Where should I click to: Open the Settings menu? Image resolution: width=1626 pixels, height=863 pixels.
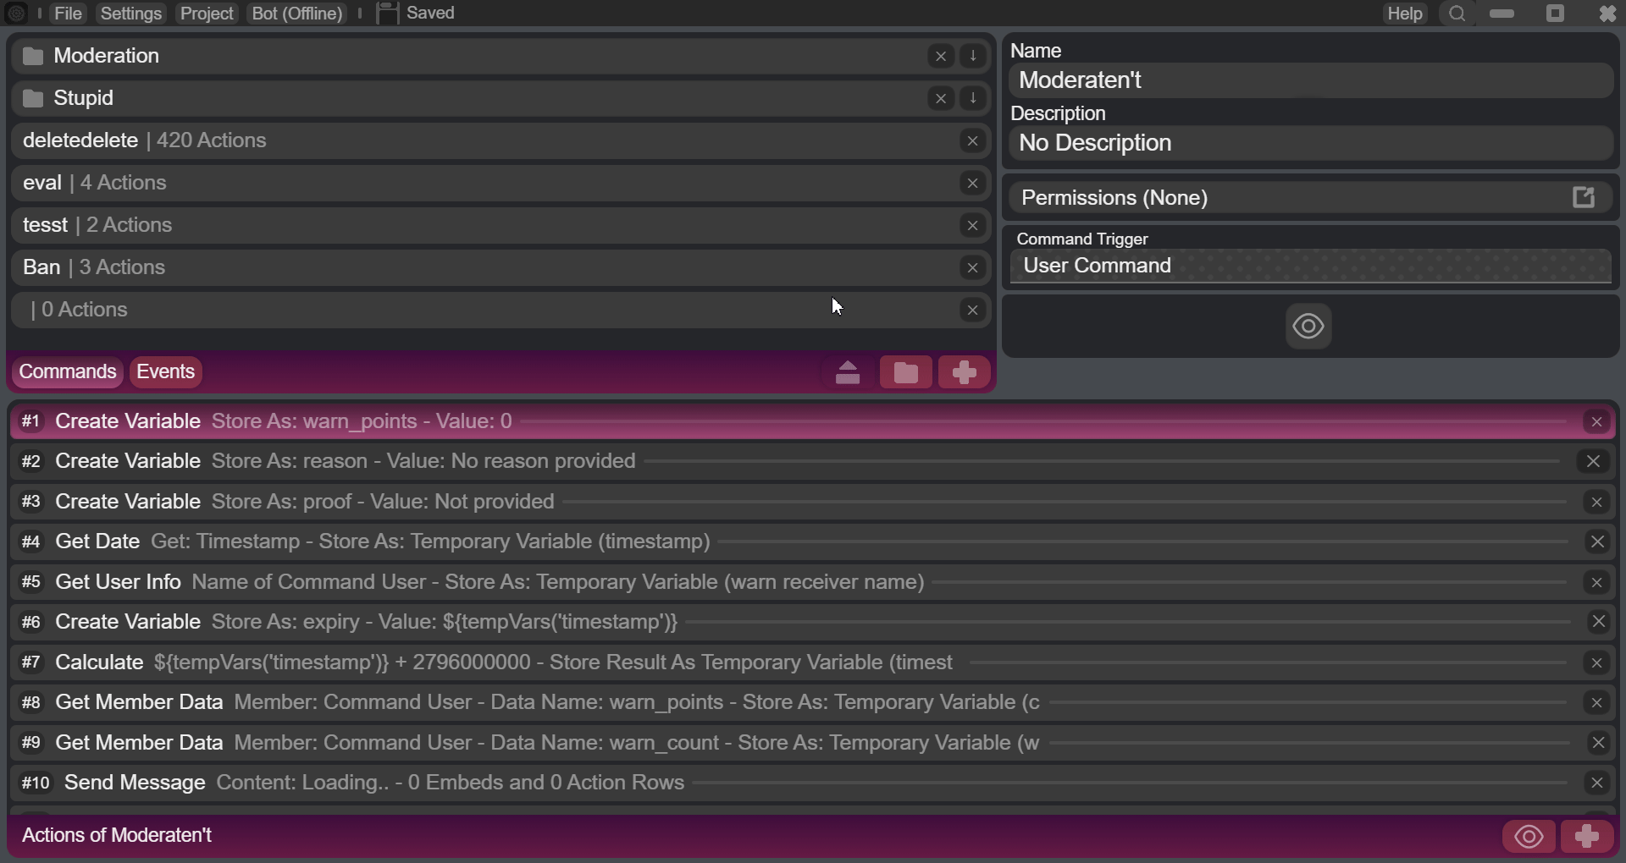130,14
